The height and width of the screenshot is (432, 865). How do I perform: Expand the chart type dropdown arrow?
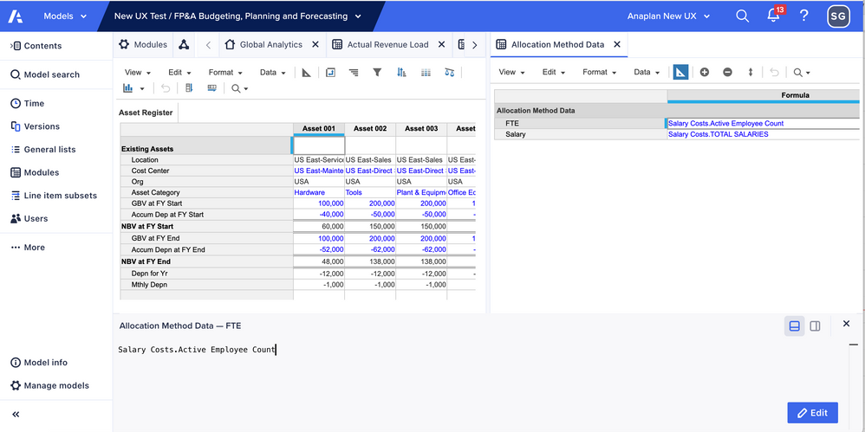[x=142, y=88]
